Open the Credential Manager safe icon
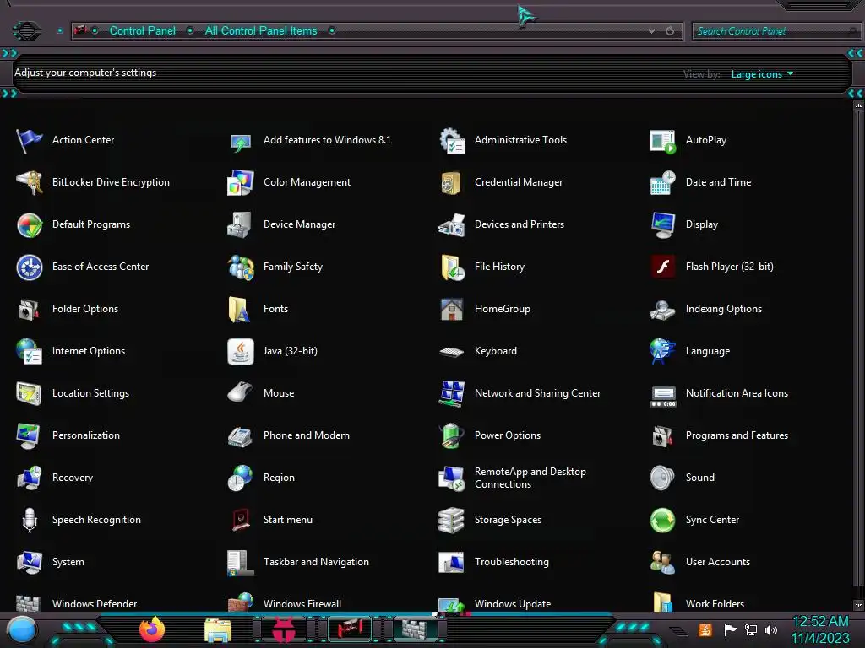The image size is (865, 648). tap(452, 182)
